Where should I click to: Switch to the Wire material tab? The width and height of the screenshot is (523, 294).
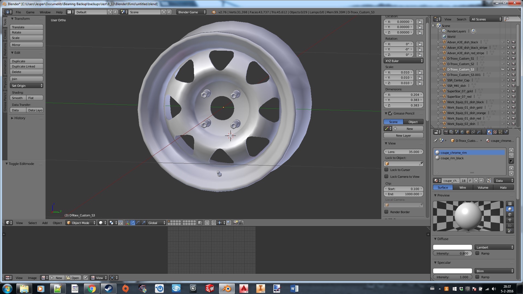463,187
